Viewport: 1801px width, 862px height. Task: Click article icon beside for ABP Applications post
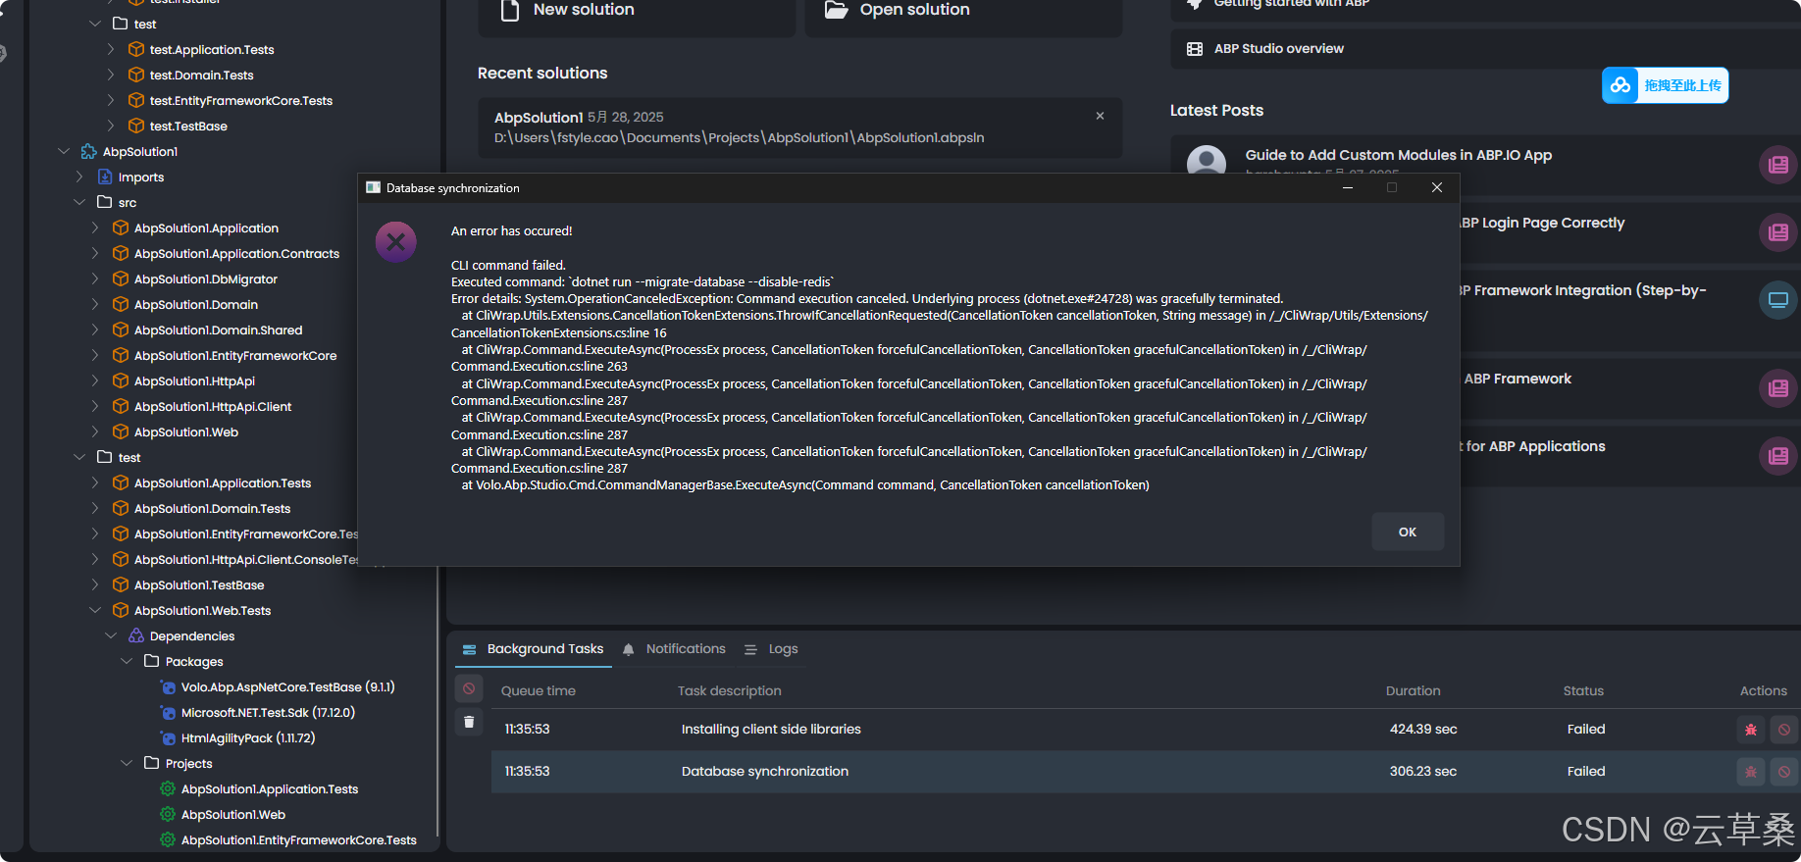click(x=1777, y=455)
